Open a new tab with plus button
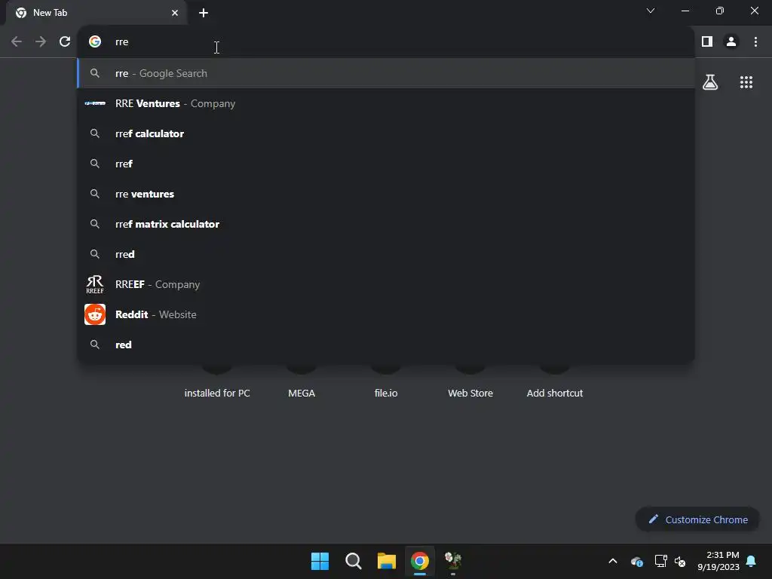 click(x=204, y=13)
